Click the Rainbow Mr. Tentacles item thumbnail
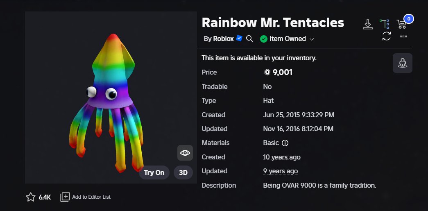428x211 pixels. (x=111, y=98)
